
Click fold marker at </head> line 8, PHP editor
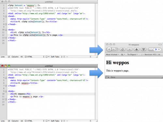(x=6, y=24)
